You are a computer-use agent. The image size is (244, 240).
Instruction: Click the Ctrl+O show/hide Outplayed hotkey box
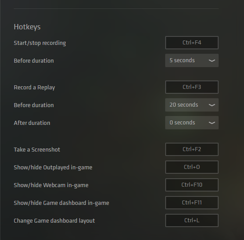click(x=192, y=167)
